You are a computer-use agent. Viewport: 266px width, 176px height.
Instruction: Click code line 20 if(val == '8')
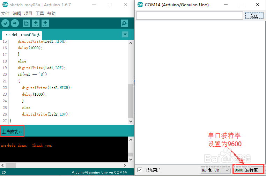[x=32, y=74]
